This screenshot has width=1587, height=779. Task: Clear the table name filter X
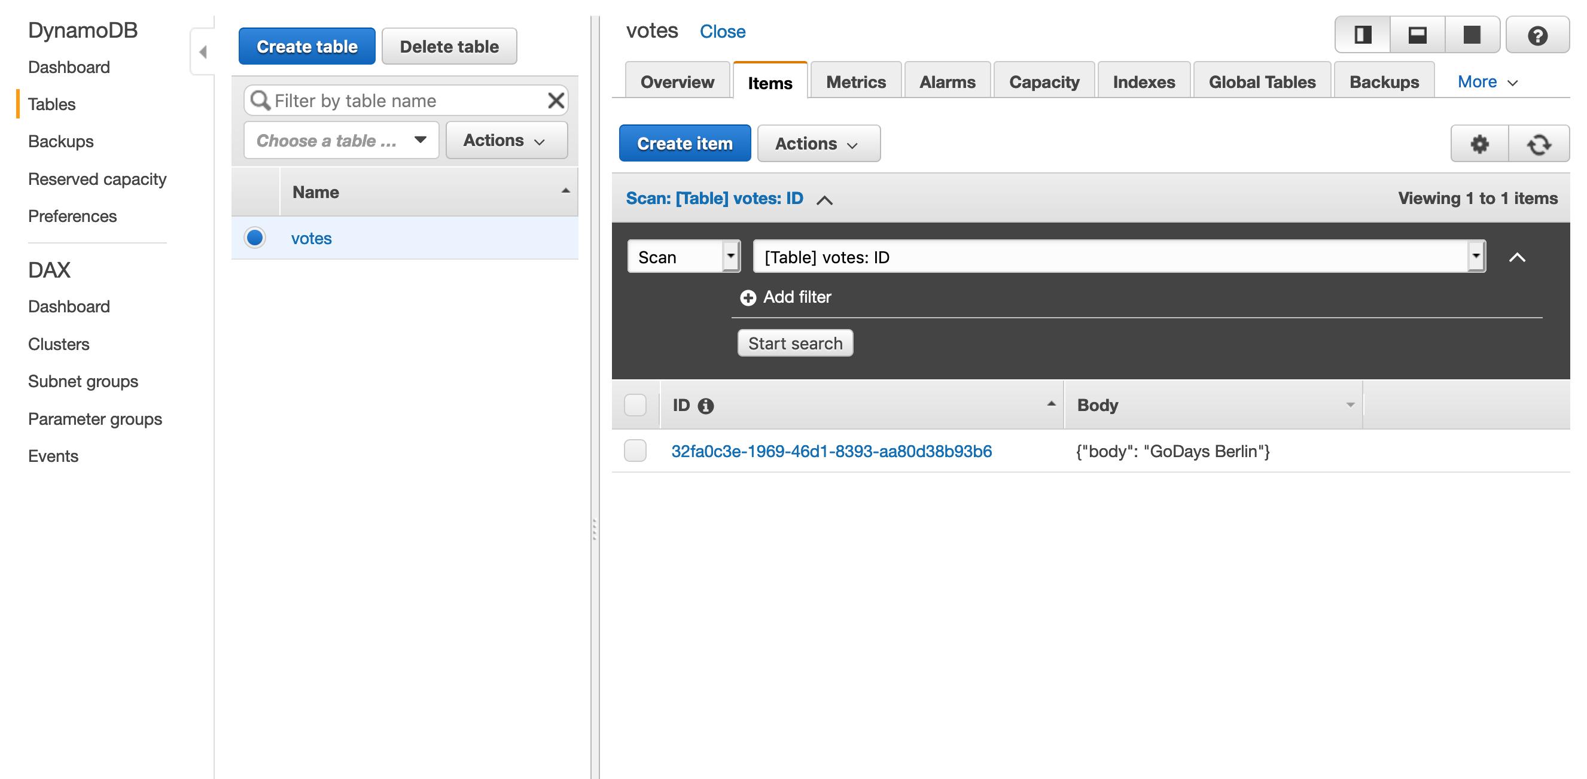coord(556,100)
